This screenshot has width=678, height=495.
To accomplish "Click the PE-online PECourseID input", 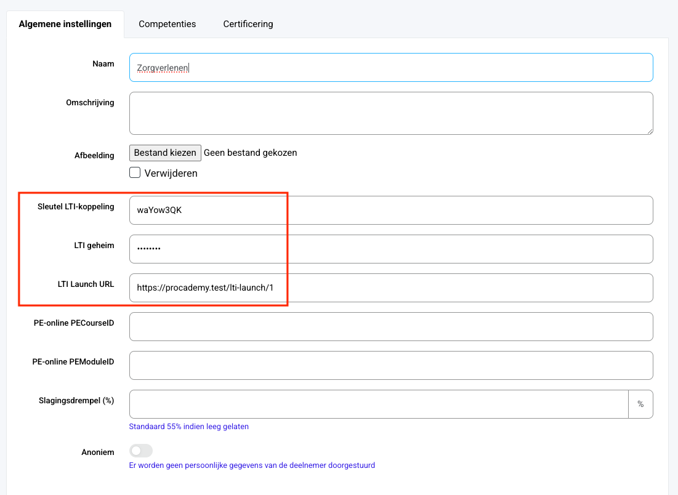I will (390, 326).
